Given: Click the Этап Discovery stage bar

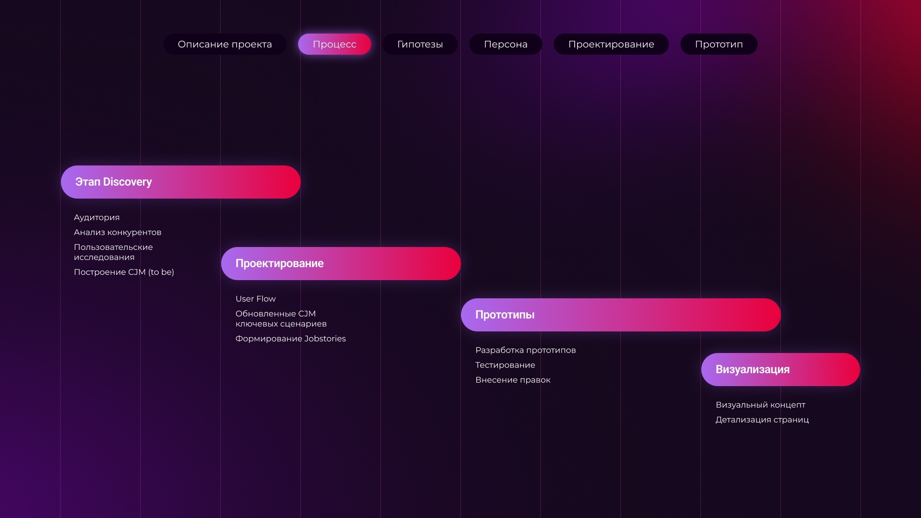Looking at the screenshot, I should tap(180, 182).
